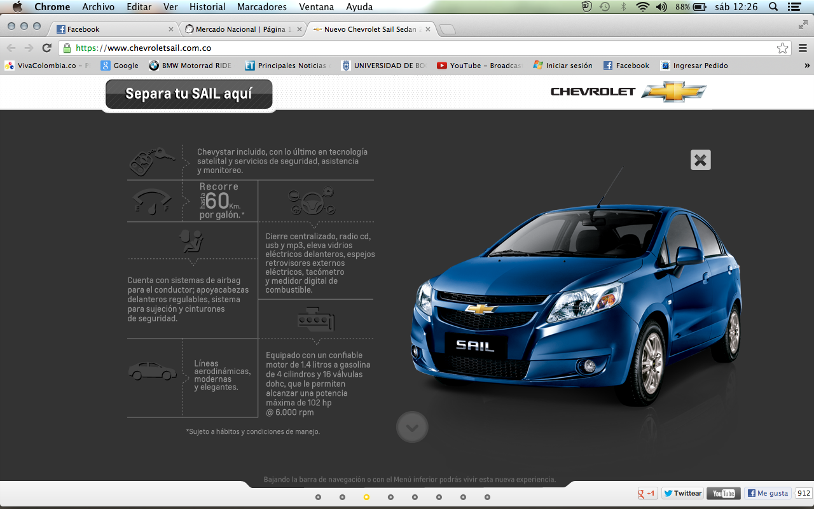Select the Nuevo Chevrolet Sail Sedan tab
The height and width of the screenshot is (509, 814).
tap(372, 29)
